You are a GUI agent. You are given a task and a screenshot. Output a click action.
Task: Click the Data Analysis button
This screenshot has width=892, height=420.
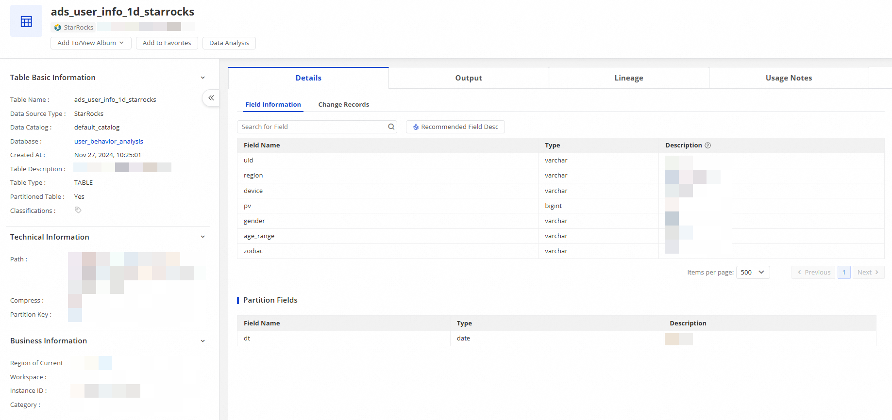[x=229, y=43]
